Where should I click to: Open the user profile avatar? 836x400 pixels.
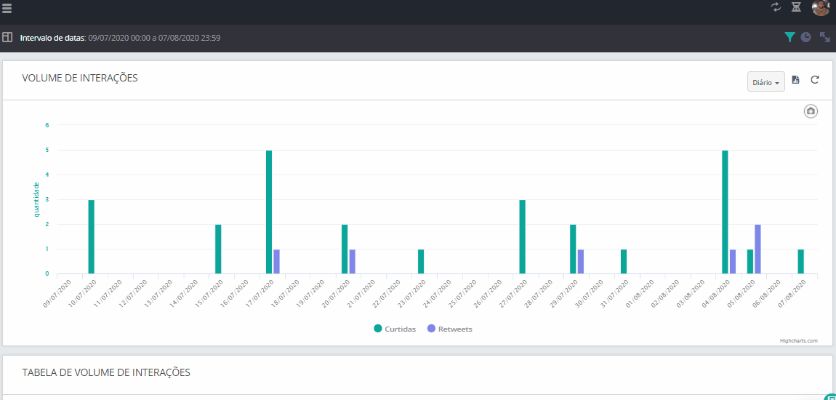tap(820, 8)
